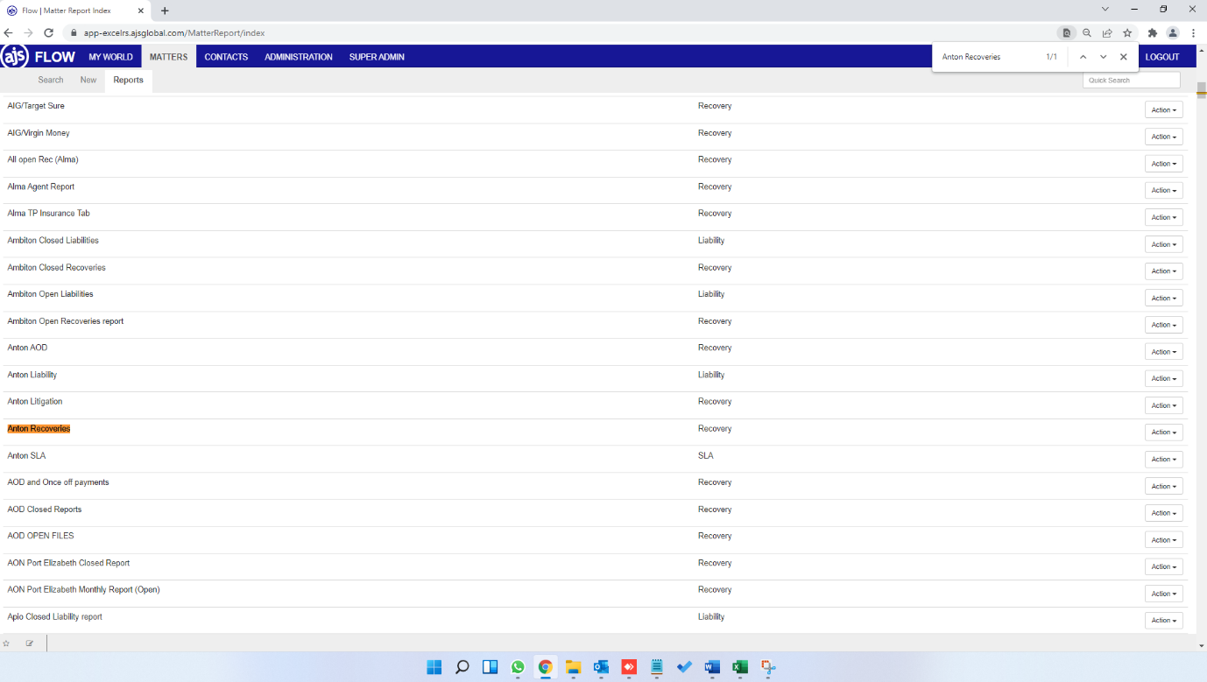
Task: Open Snipping Tool from the taskbar
Action: click(768, 667)
